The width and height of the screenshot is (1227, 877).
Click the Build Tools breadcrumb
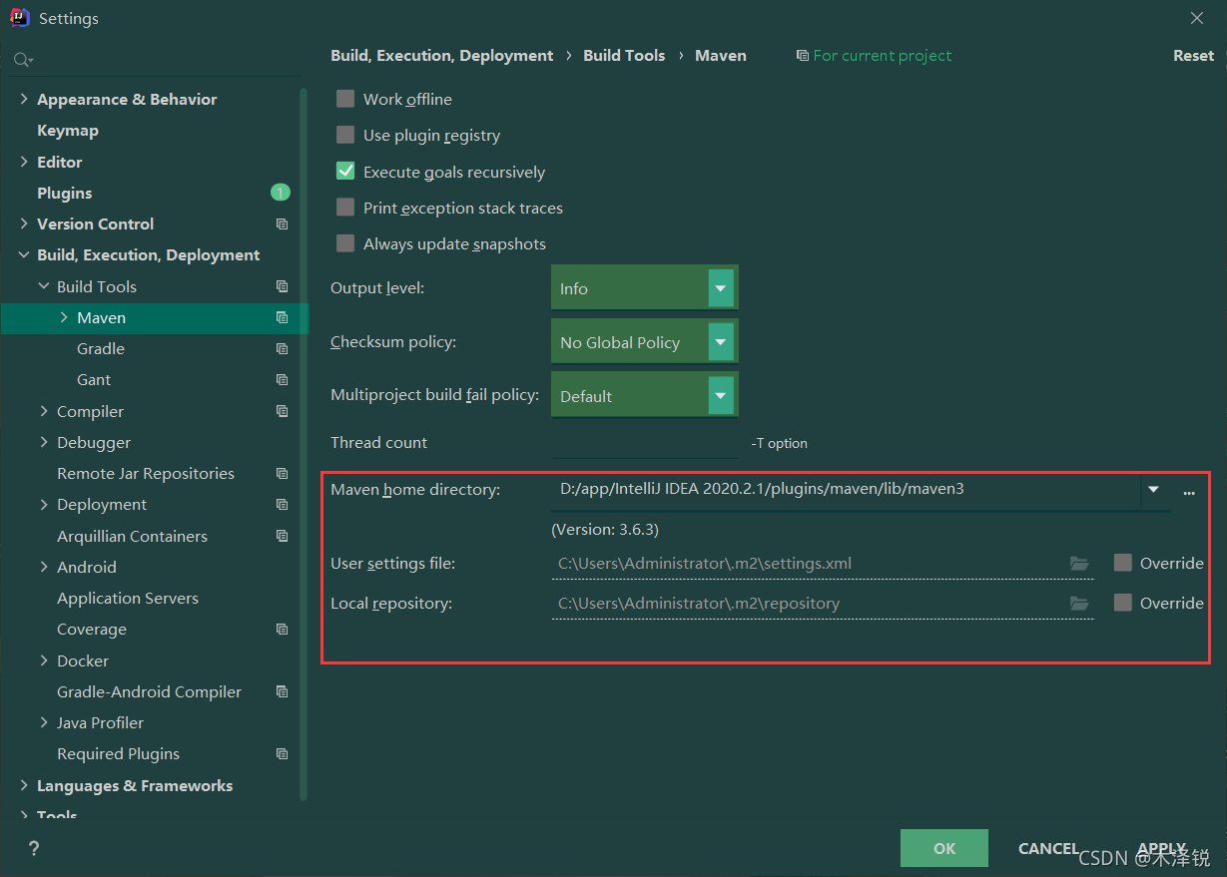[624, 55]
